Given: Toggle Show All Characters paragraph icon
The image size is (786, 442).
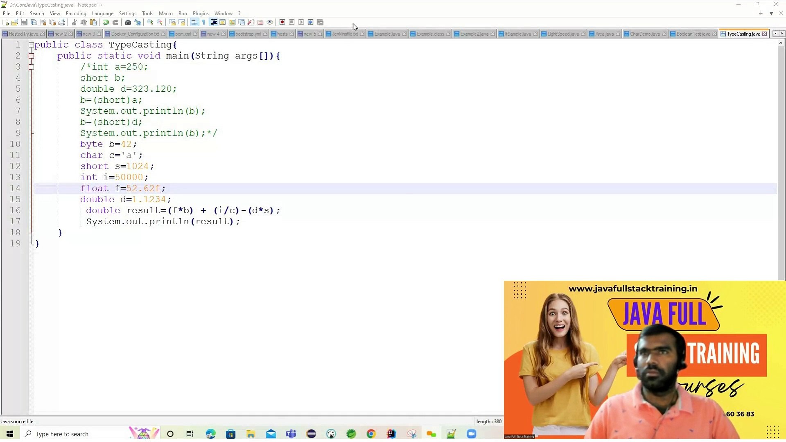Looking at the screenshot, I should (204, 23).
